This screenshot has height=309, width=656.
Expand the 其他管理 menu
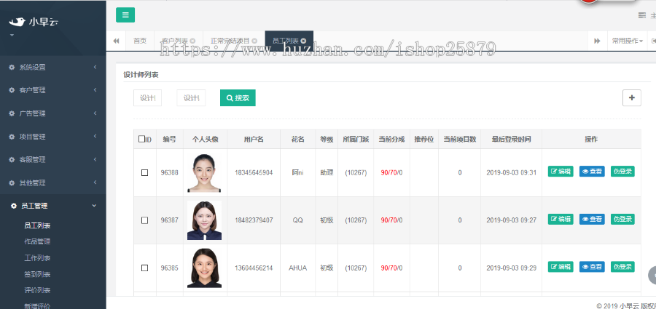coord(52,183)
